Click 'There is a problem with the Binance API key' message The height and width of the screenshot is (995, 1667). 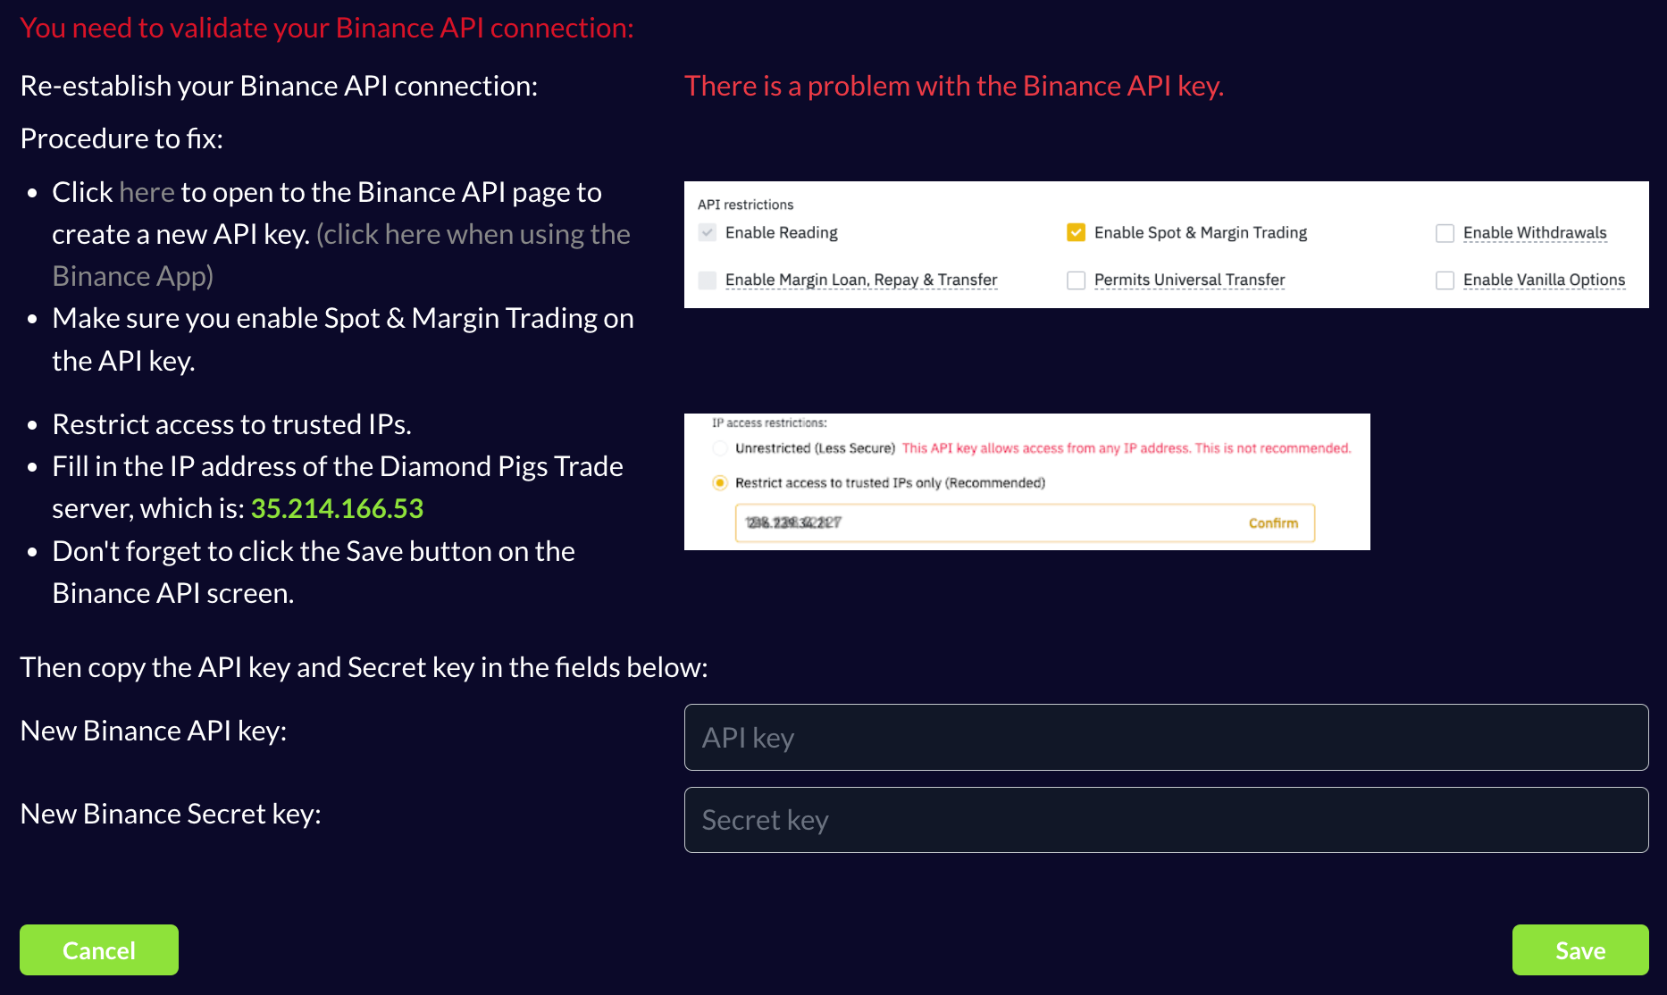coord(954,86)
